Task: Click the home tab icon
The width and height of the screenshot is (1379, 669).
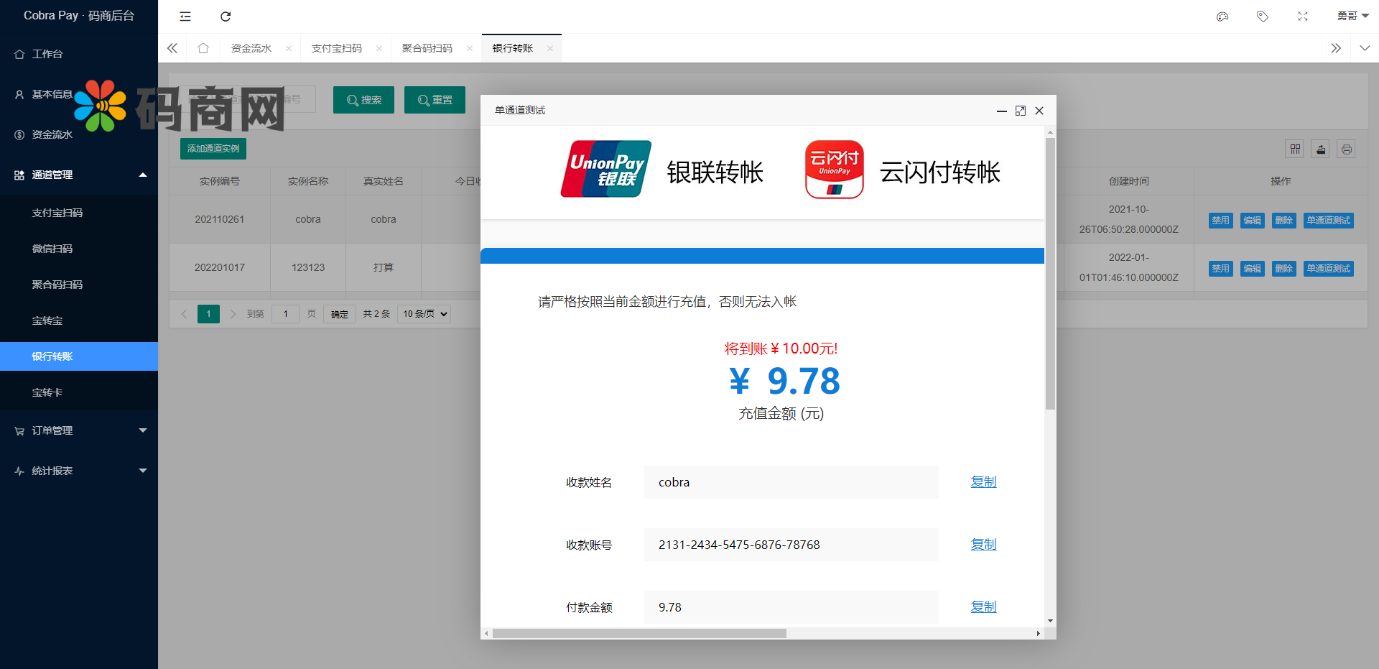Action: 203,48
